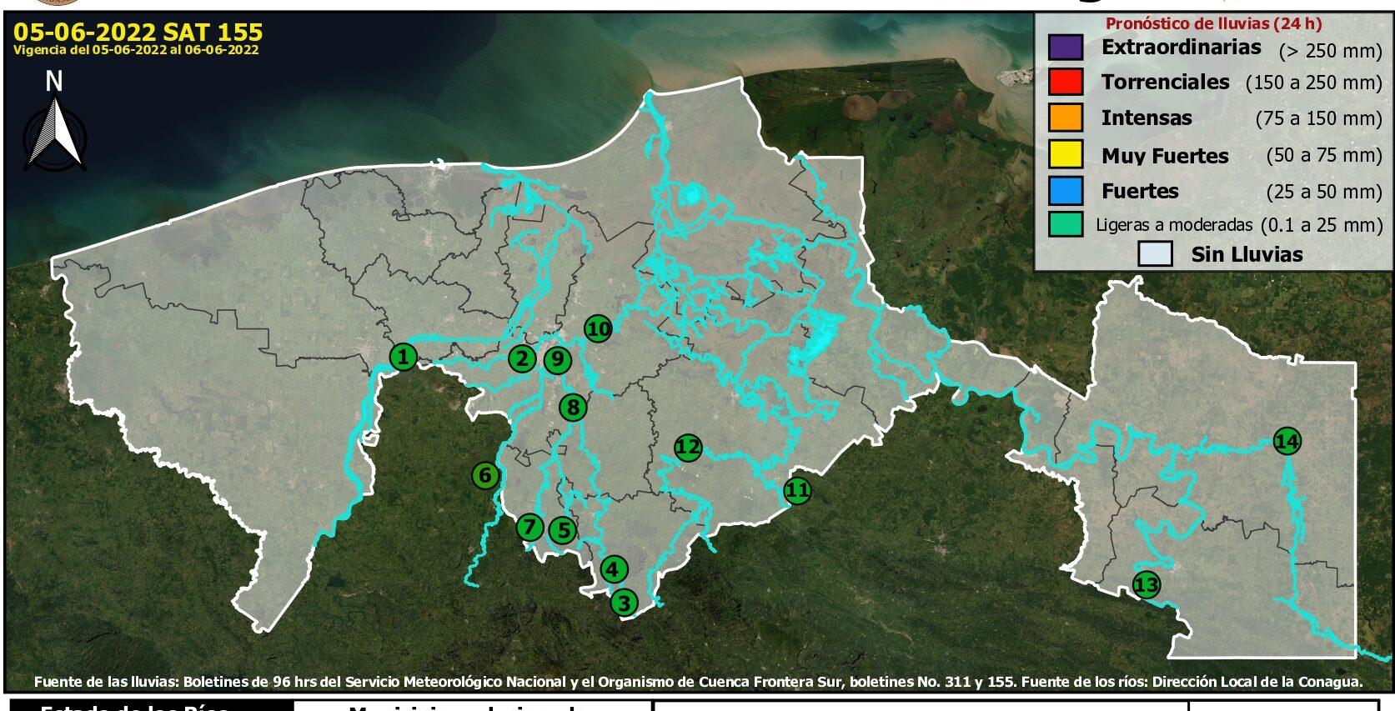
Task: Select river station marker 13
Action: coord(1146,585)
